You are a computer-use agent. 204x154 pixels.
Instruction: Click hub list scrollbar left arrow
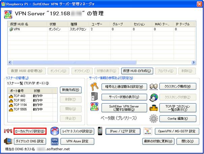tap(10, 62)
